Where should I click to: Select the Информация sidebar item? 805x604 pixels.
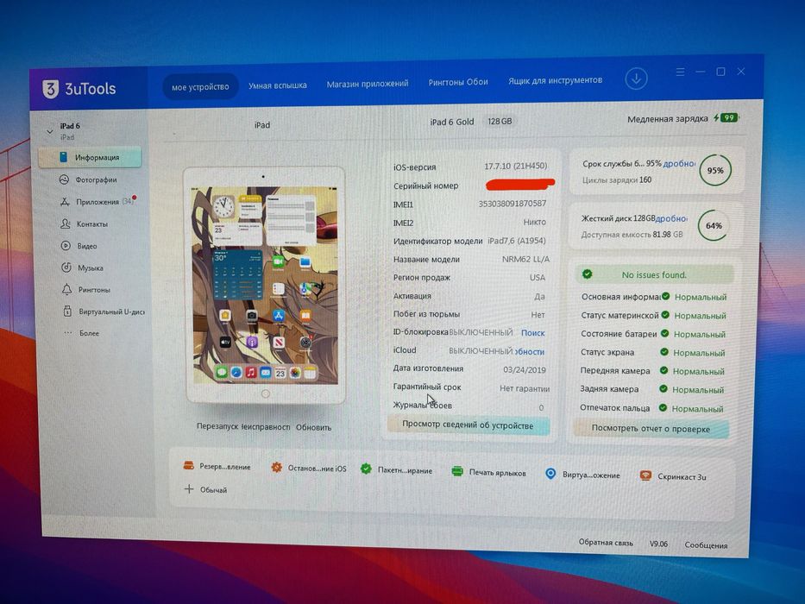[91, 157]
